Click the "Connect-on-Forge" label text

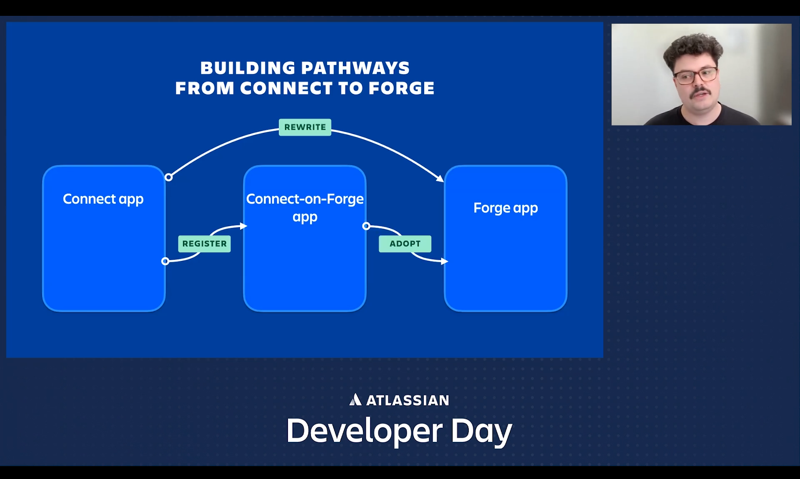click(305, 199)
